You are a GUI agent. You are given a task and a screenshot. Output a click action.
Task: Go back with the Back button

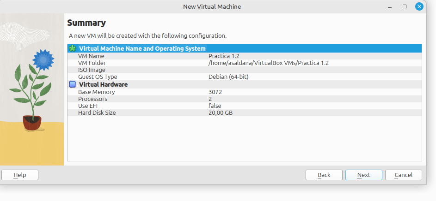tap(324, 175)
